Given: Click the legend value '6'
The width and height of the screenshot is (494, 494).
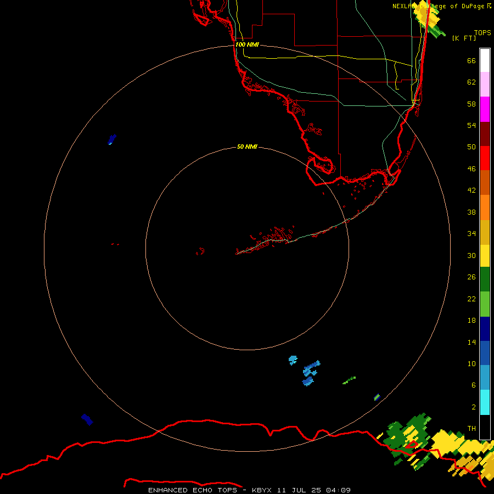Looking at the screenshot, I should point(474,385).
